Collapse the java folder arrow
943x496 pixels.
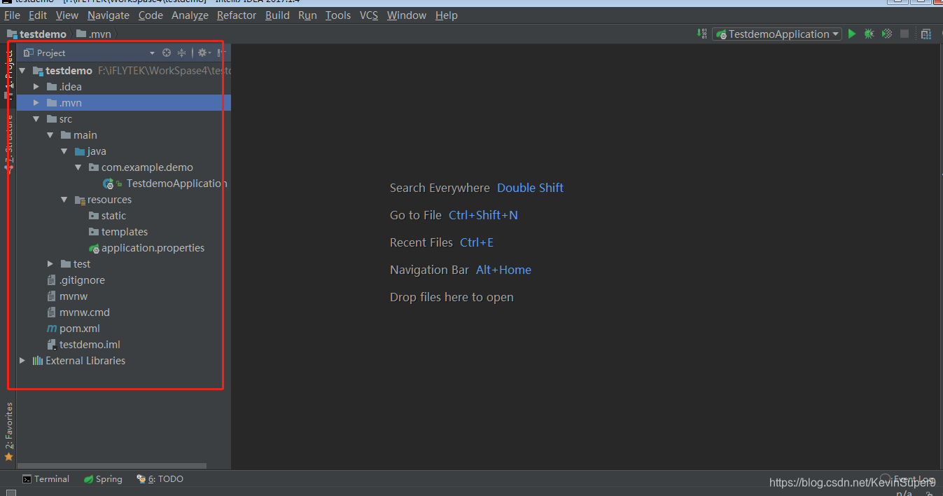[64, 151]
